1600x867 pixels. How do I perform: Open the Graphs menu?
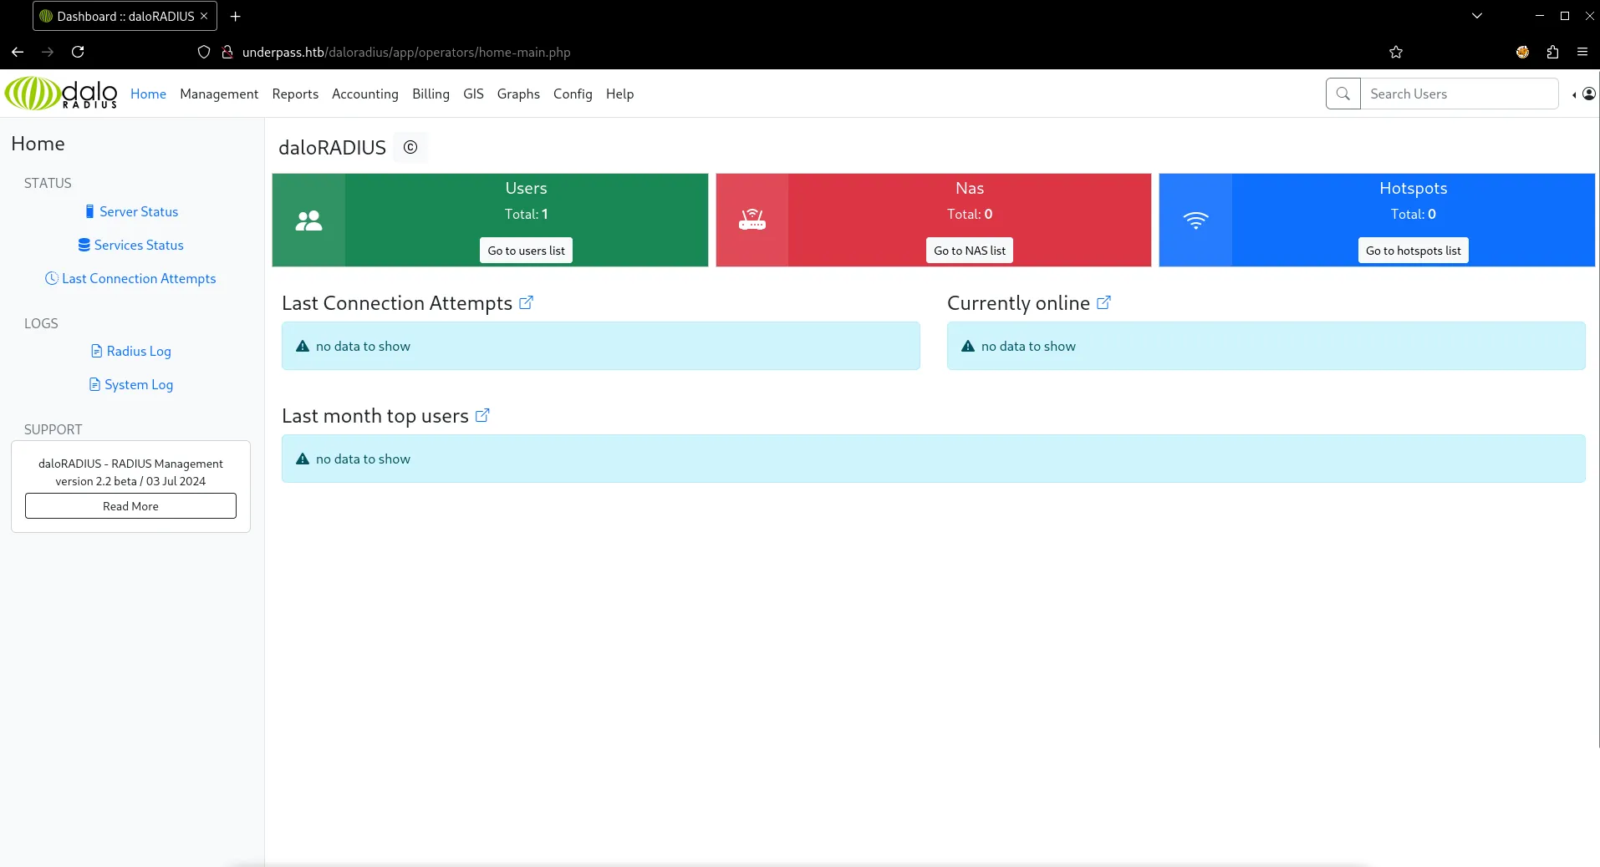coord(518,94)
